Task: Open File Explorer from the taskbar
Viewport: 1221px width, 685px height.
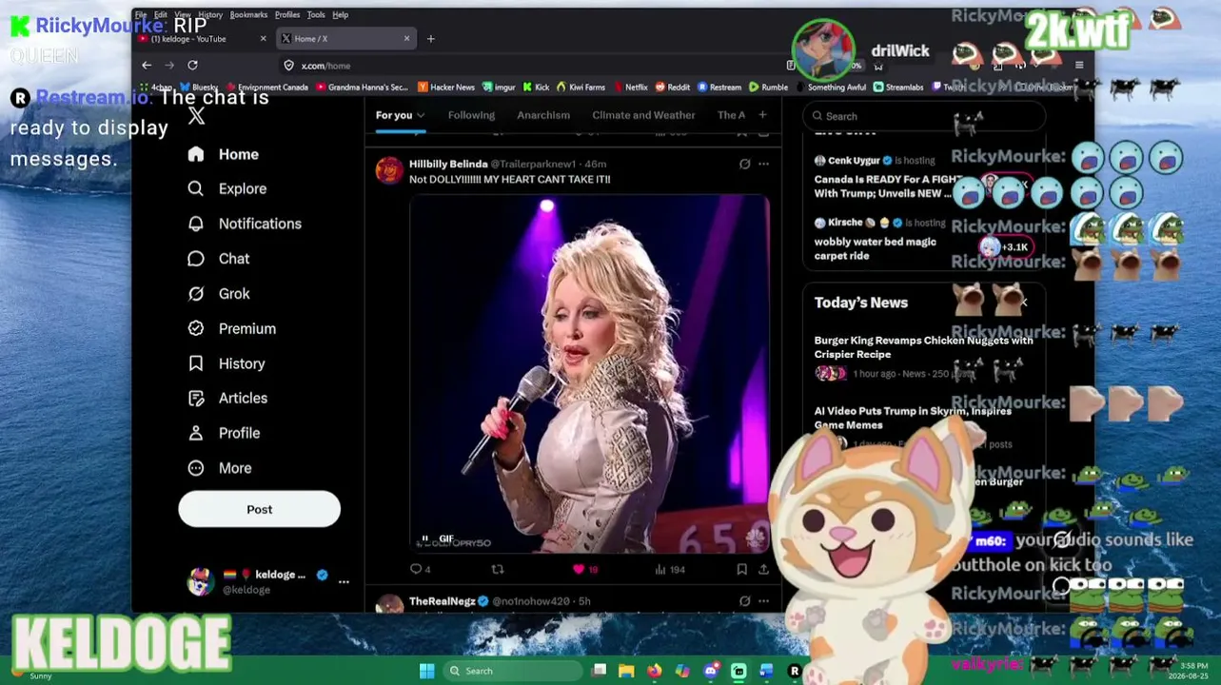Action: pyautogui.click(x=626, y=671)
